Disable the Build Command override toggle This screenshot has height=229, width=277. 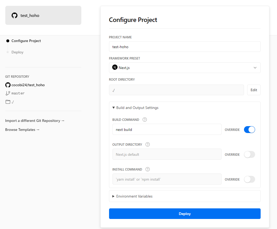(250, 130)
